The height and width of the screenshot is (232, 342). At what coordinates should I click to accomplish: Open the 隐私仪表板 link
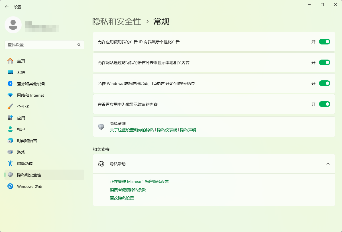[x=167, y=130]
